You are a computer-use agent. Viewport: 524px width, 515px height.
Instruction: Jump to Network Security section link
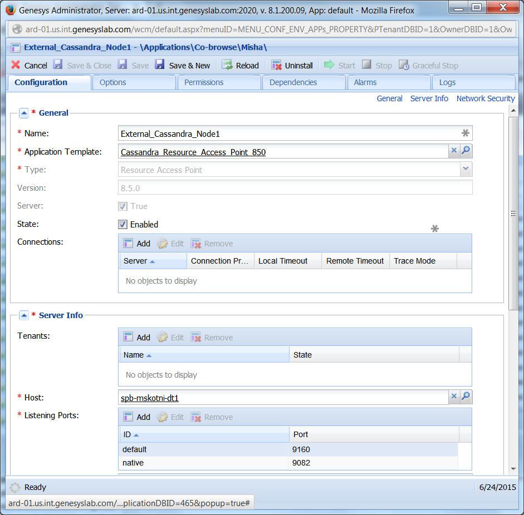[486, 98]
